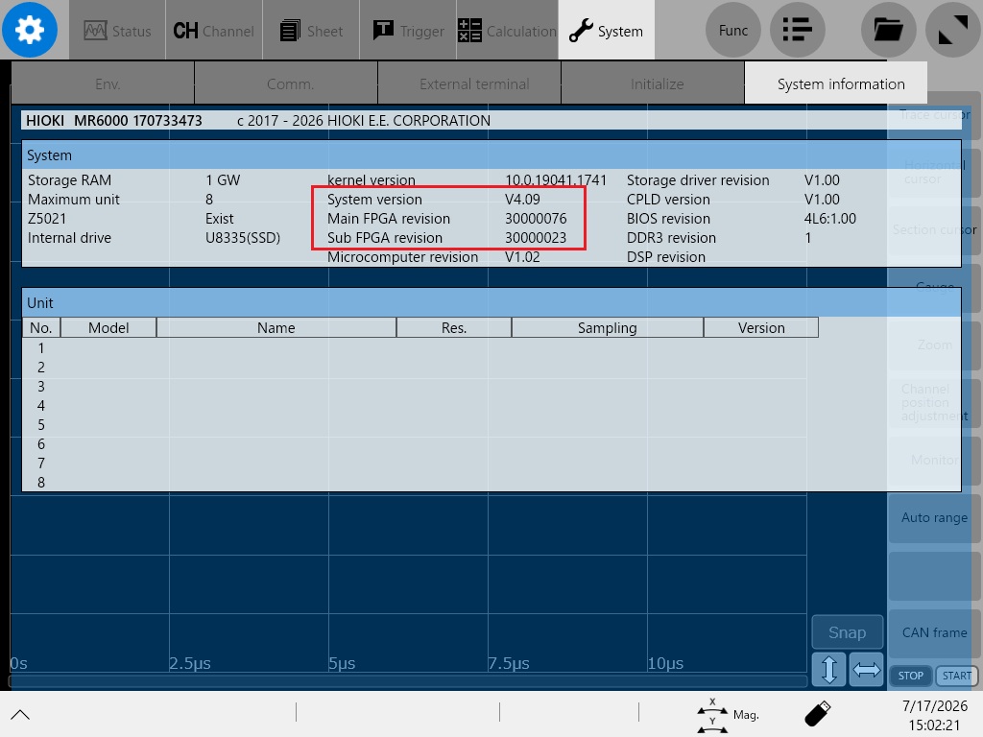The width and height of the screenshot is (983, 737).
Task: Click the blue settings gear icon
Action: tap(30, 30)
